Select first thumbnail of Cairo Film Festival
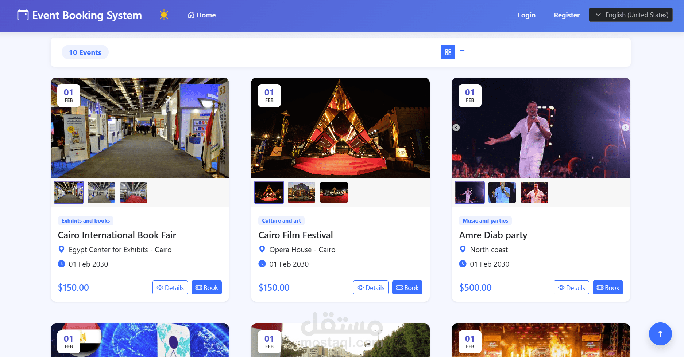Image resolution: width=684 pixels, height=357 pixels. coord(269,192)
